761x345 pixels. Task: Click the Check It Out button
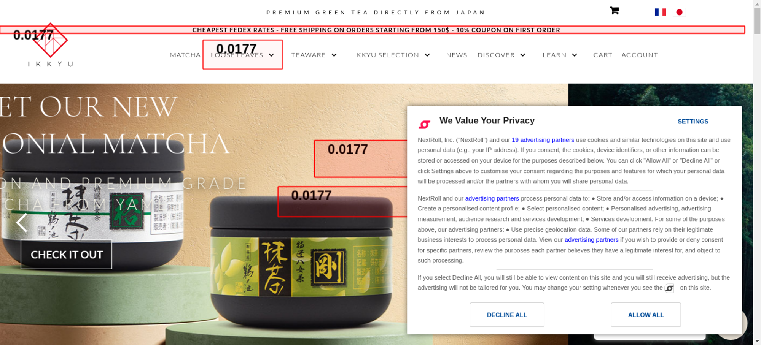tap(67, 255)
